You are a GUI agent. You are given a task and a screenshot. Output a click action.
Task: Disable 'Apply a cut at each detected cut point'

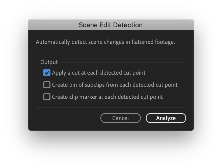pyautogui.click(x=47, y=73)
